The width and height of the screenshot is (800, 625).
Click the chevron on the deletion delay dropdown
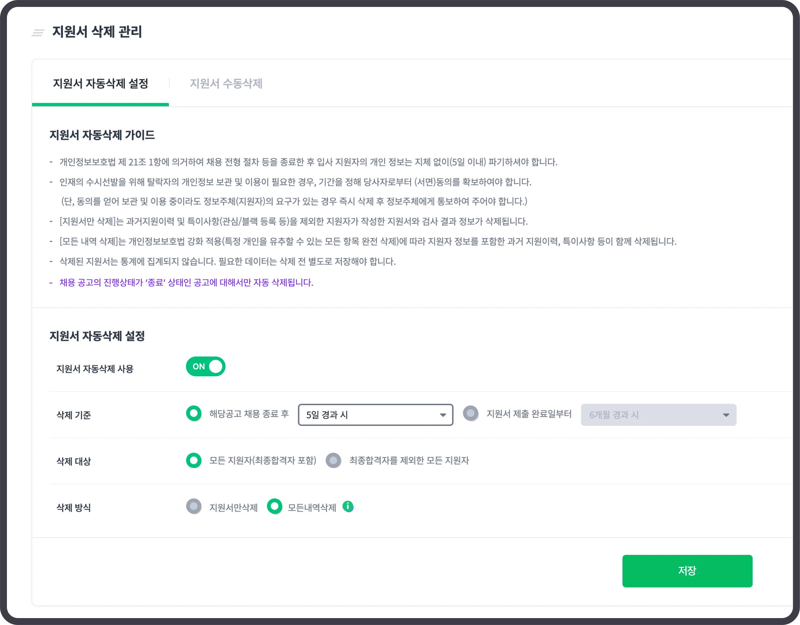coord(443,415)
